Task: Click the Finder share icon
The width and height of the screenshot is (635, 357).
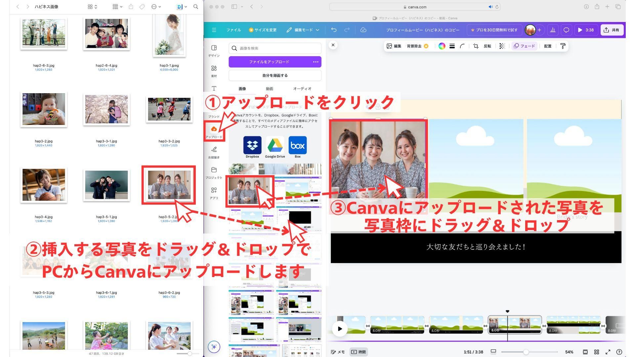Action: click(131, 7)
